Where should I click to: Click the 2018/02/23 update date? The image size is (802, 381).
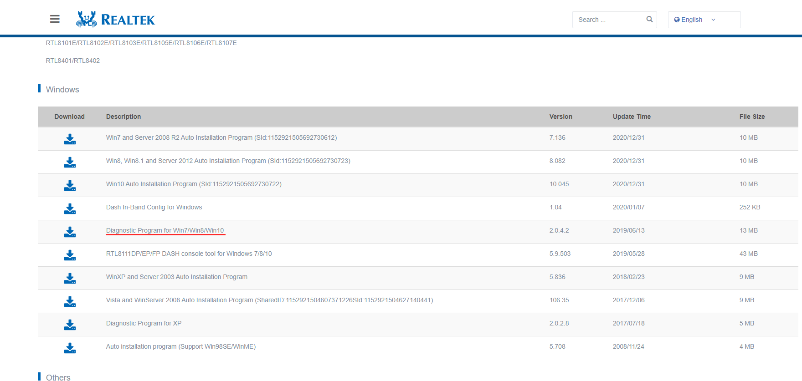629,277
